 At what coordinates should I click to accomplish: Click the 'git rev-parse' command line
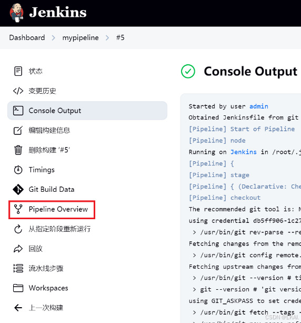click(x=247, y=232)
